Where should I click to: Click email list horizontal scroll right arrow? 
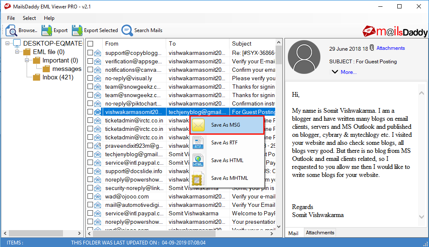point(272,233)
